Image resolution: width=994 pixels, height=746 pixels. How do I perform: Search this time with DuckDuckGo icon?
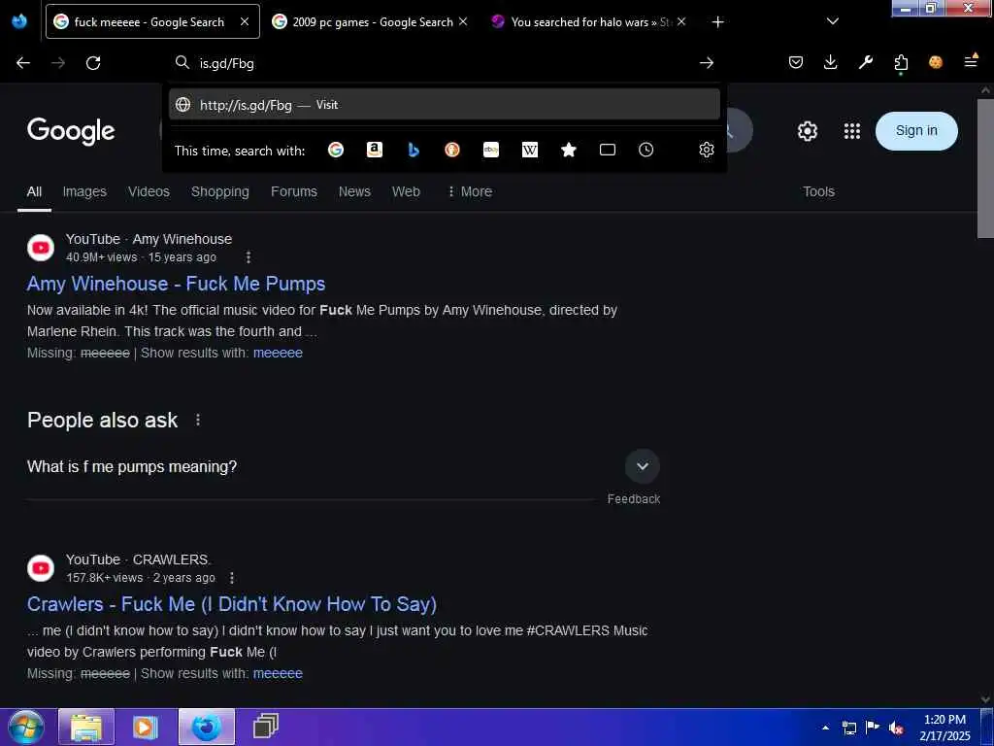click(x=452, y=150)
